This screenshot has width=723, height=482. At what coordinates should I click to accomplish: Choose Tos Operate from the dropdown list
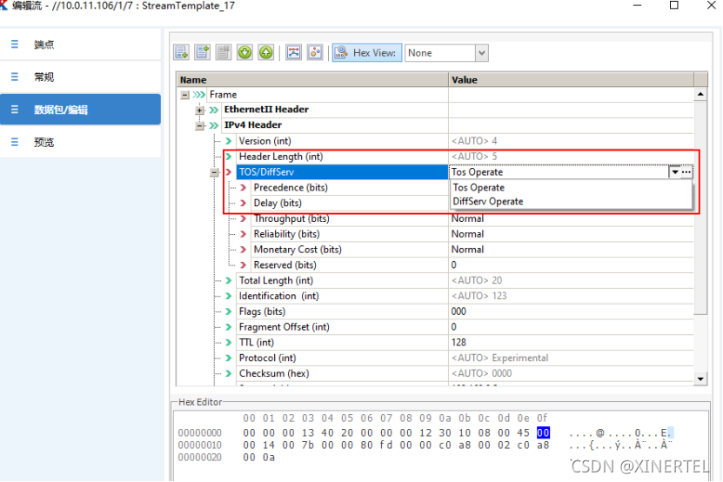click(571, 188)
